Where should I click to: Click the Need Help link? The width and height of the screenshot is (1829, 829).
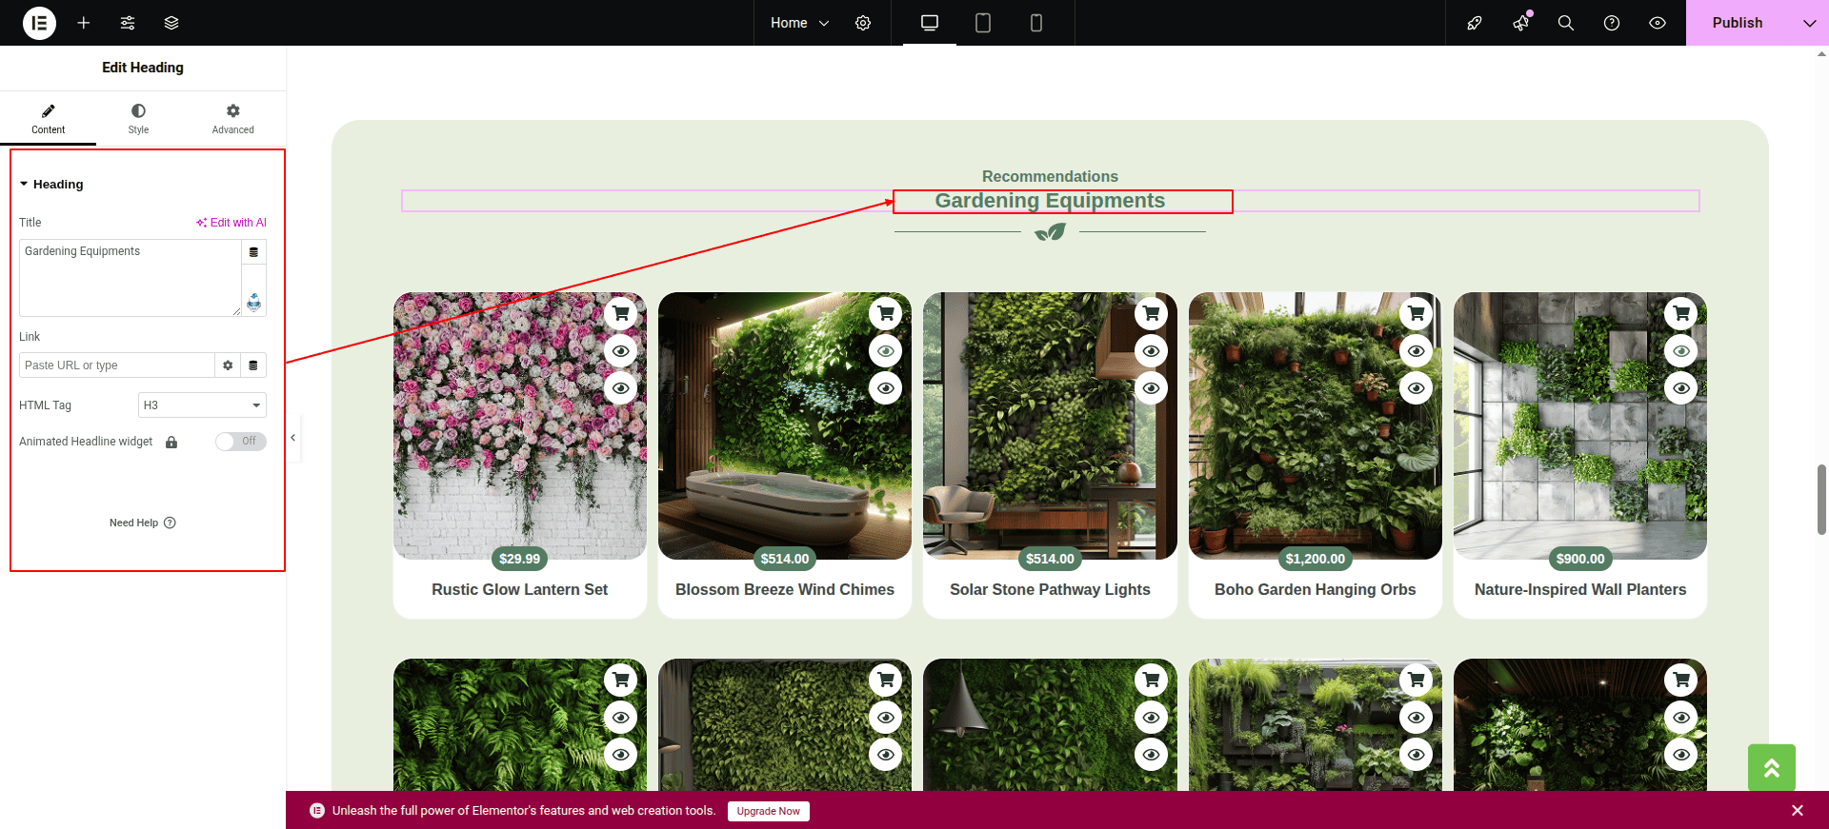coord(143,523)
